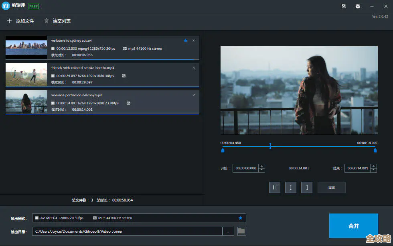Screen dimensions: 393x246
Task: Open the settings gear in title bar
Action: (x=358, y=6)
